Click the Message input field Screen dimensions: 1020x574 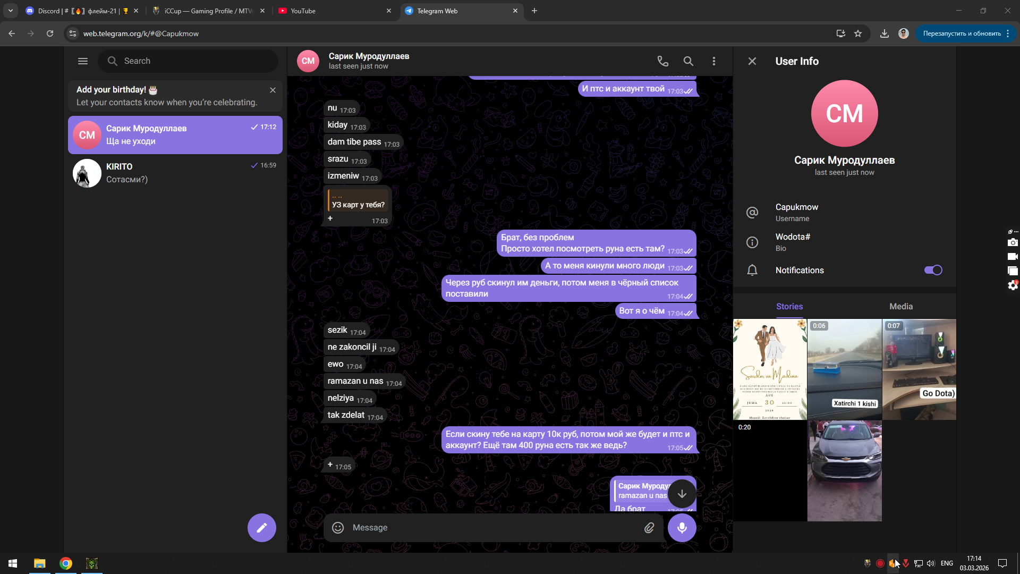pyautogui.click(x=489, y=527)
